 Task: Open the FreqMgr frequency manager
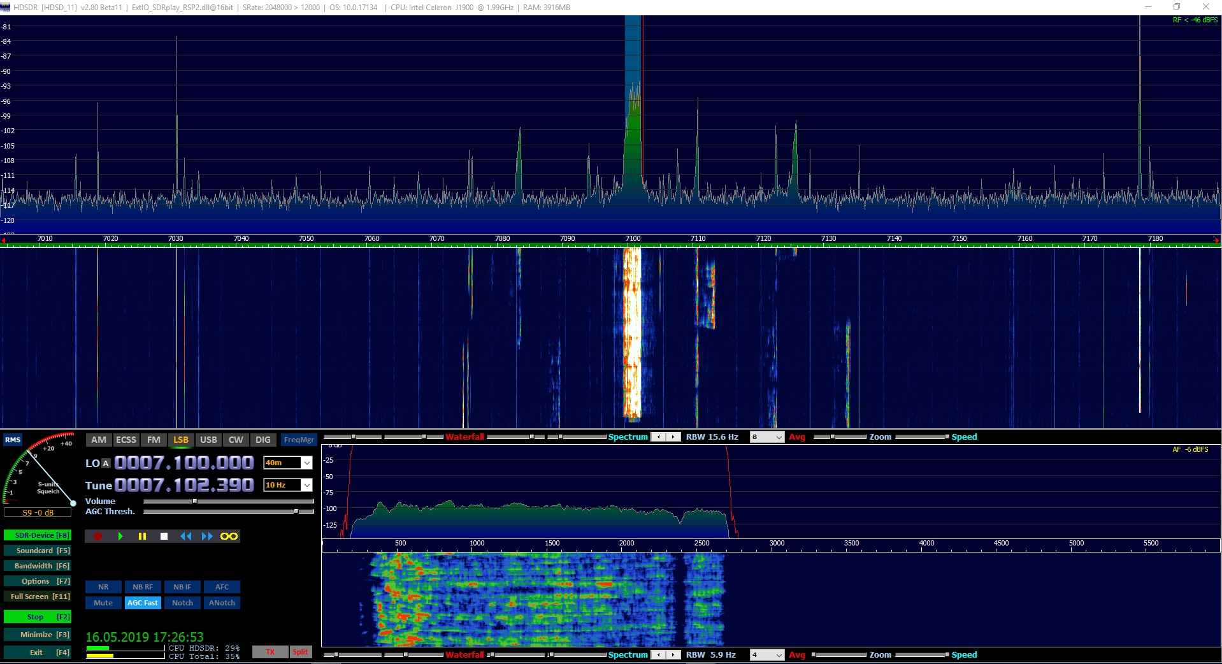point(299,440)
